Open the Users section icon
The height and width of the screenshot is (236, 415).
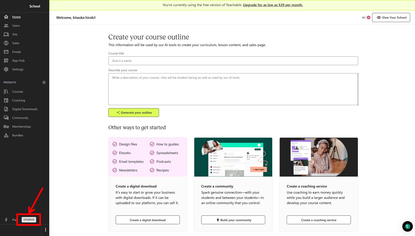click(6, 26)
